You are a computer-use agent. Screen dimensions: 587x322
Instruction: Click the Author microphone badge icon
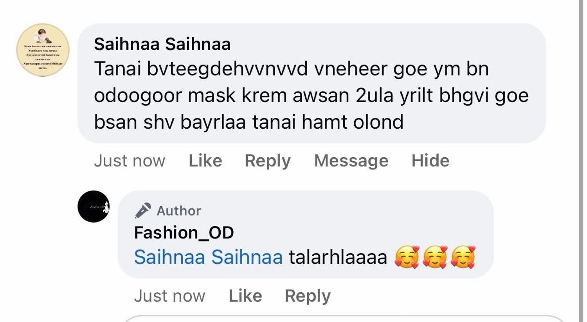click(x=142, y=210)
